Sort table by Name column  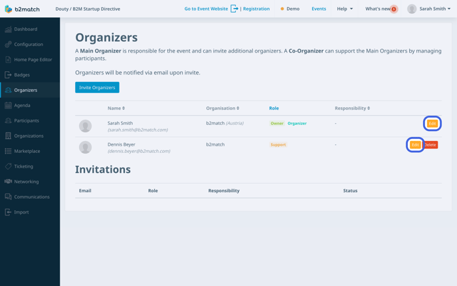(x=116, y=108)
